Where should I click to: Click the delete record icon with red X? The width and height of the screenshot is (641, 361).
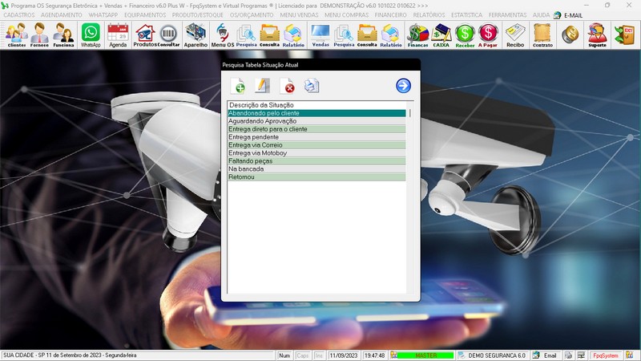click(287, 86)
